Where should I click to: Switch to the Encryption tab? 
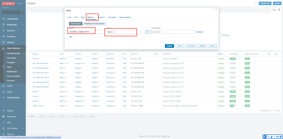(x=112, y=17)
